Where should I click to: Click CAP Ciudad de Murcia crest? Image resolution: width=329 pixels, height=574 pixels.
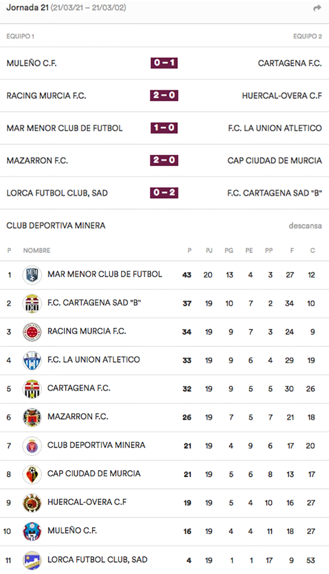(x=32, y=474)
